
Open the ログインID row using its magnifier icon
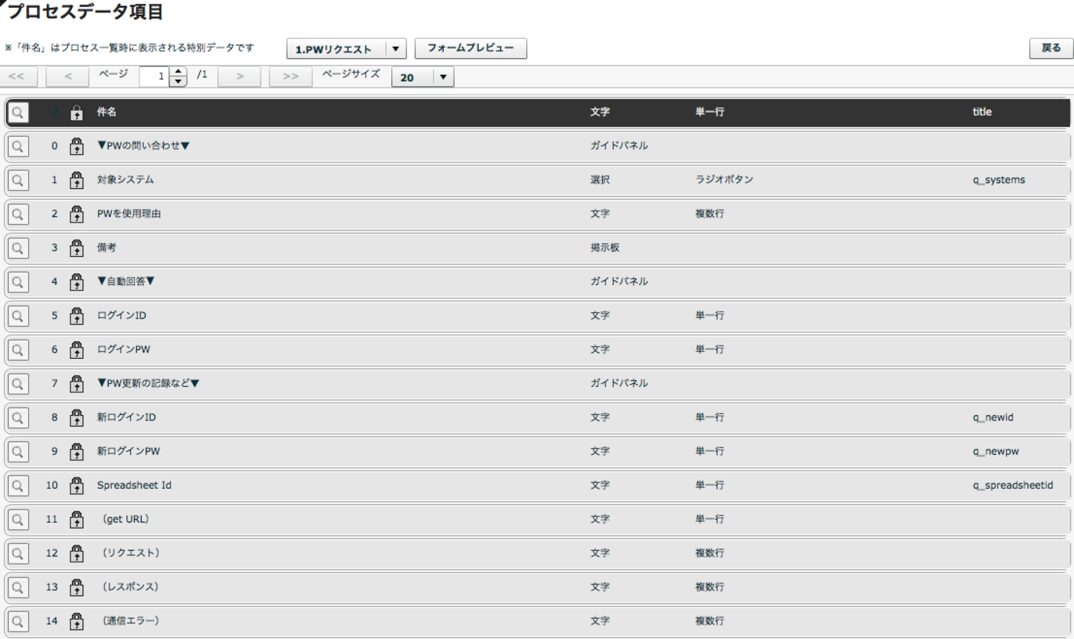pos(18,315)
